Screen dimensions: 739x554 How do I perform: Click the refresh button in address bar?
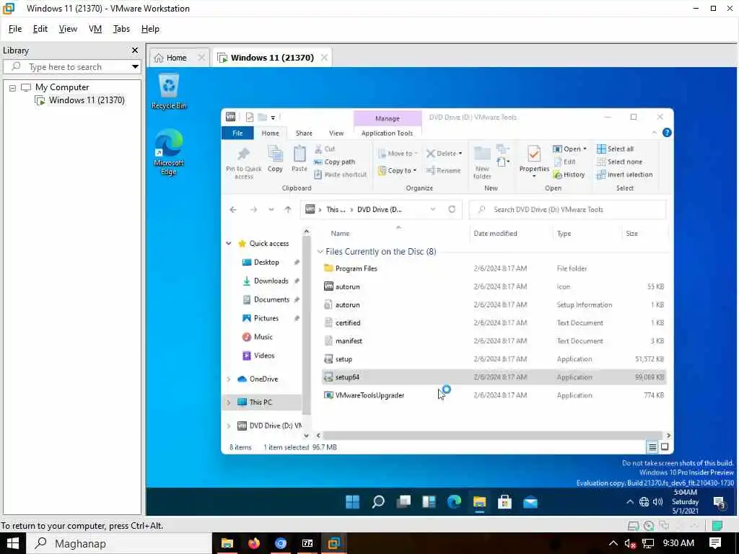coord(452,210)
